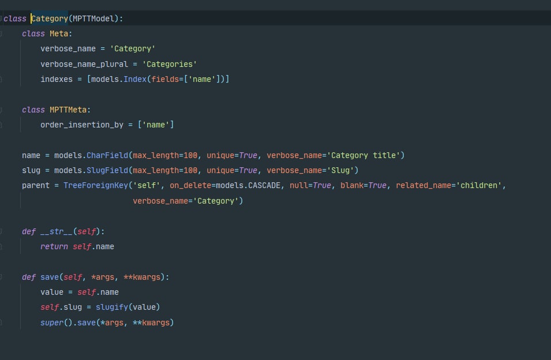
Task: Click the 'self' string in TreeForeignKey
Action: click(147, 186)
